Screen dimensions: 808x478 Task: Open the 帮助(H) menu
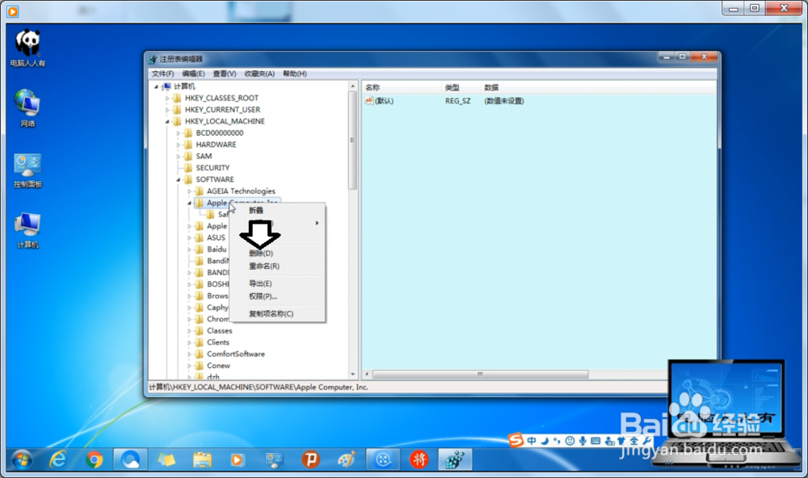[x=295, y=73]
